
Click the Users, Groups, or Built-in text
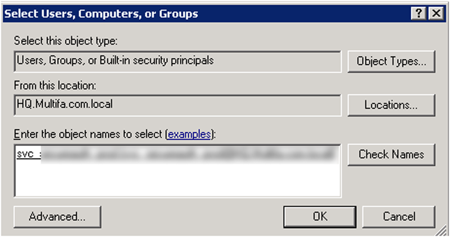pyautogui.click(x=115, y=60)
